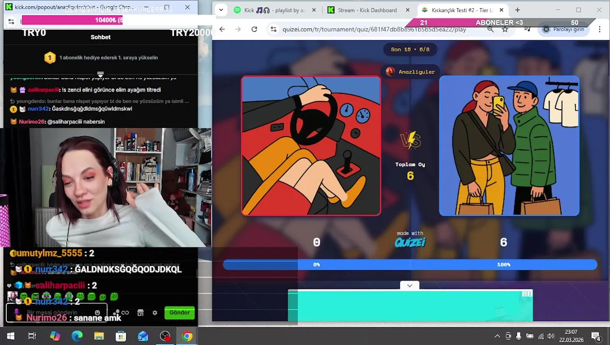Open the emoji picker in chat input
Screen dimensions: 610x345
point(98,312)
